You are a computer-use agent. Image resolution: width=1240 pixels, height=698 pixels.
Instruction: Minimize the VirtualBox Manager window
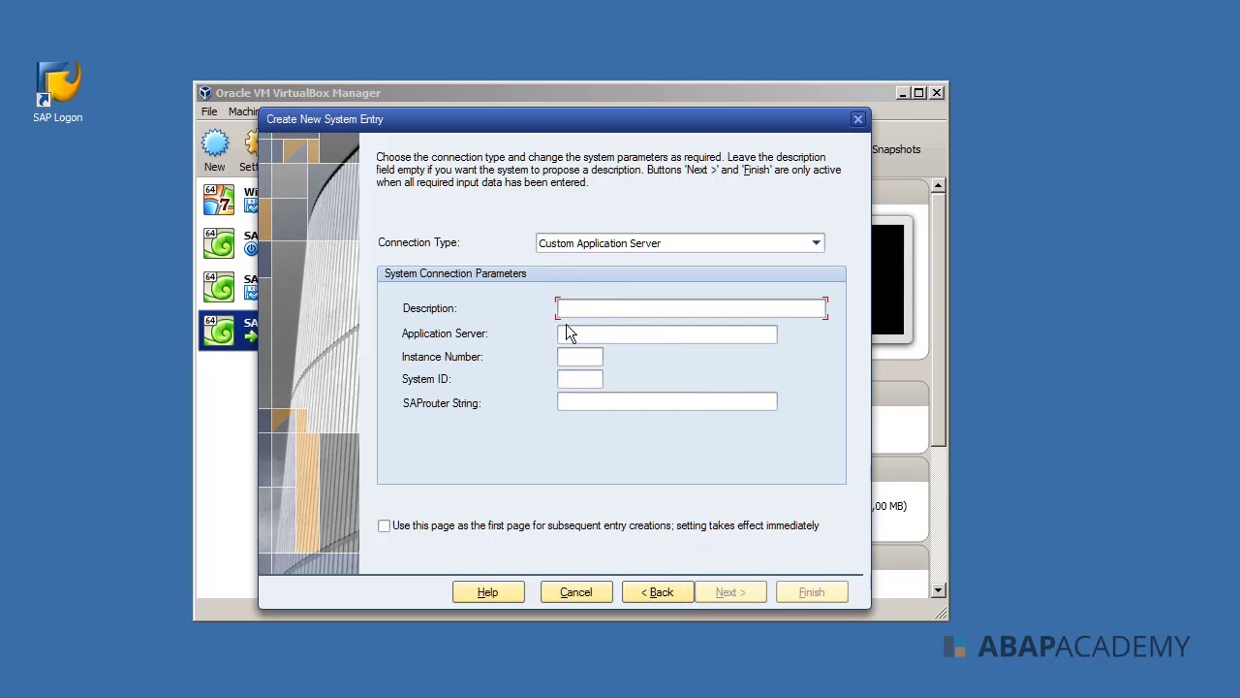[x=902, y=93]
